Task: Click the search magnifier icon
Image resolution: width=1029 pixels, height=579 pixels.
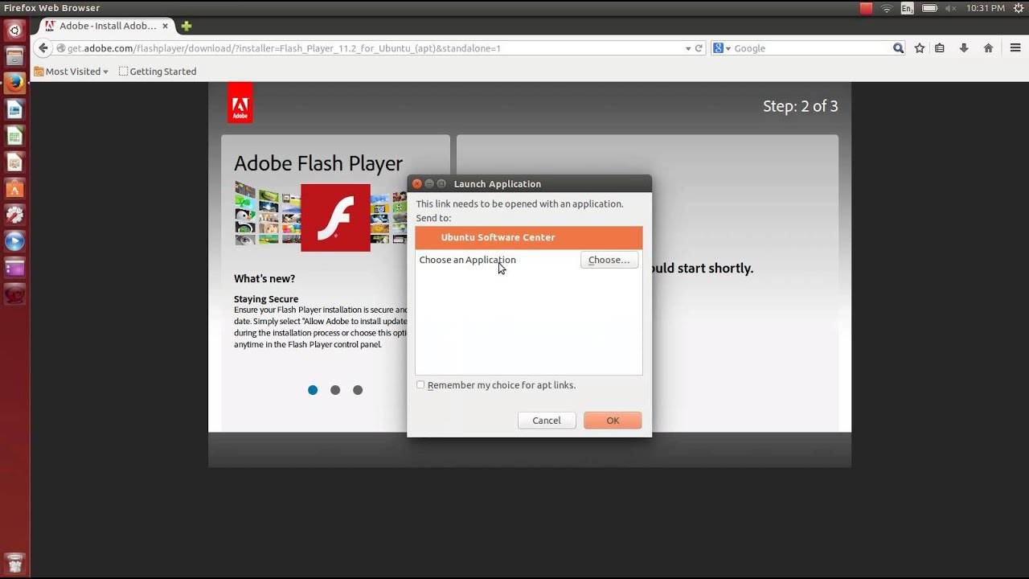Action: [x=898, y=48]
